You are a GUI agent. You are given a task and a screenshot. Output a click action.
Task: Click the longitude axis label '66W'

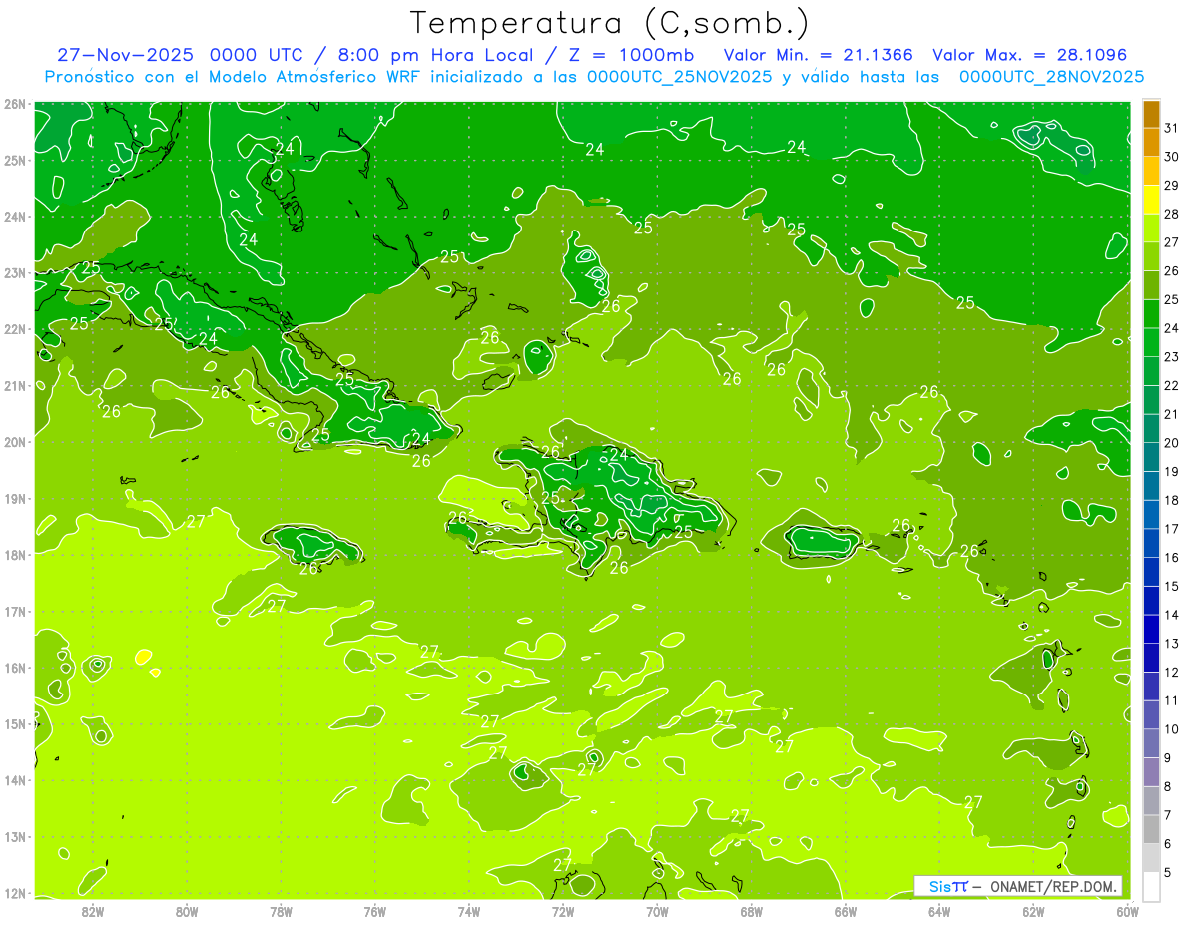click(846, 911)
